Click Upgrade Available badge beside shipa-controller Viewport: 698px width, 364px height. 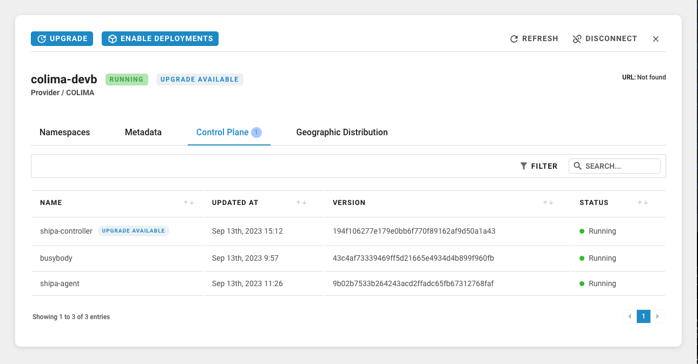pyautogui.click(x=134, y=231)
